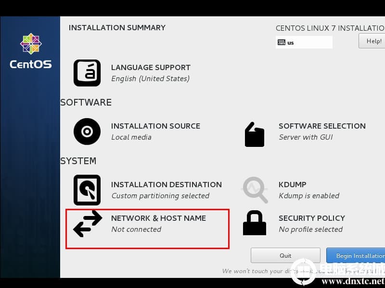This screenshot has height=288, width=385.
Task: Click the Language Support keyboard icon
Action: 87,73
